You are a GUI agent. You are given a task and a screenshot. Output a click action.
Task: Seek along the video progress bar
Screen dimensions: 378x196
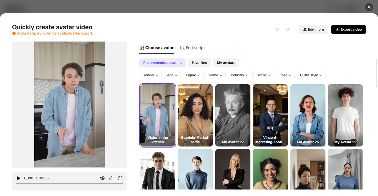(x=69, y=184)
